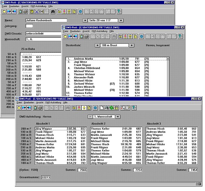The image size is (205, 191).
Task: Click the import arrow icon in the front window toolbar
Action: tap(24, 108)
